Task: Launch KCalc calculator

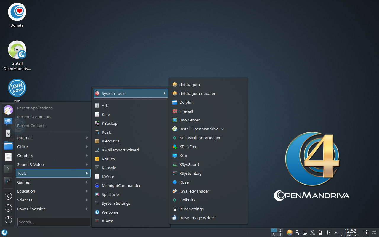Action: 131,132
